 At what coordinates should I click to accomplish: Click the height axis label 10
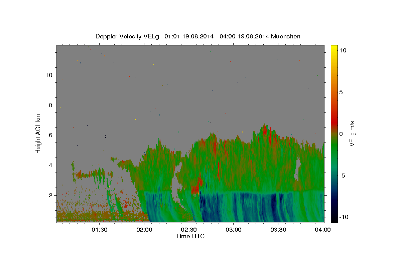[49, 75]
